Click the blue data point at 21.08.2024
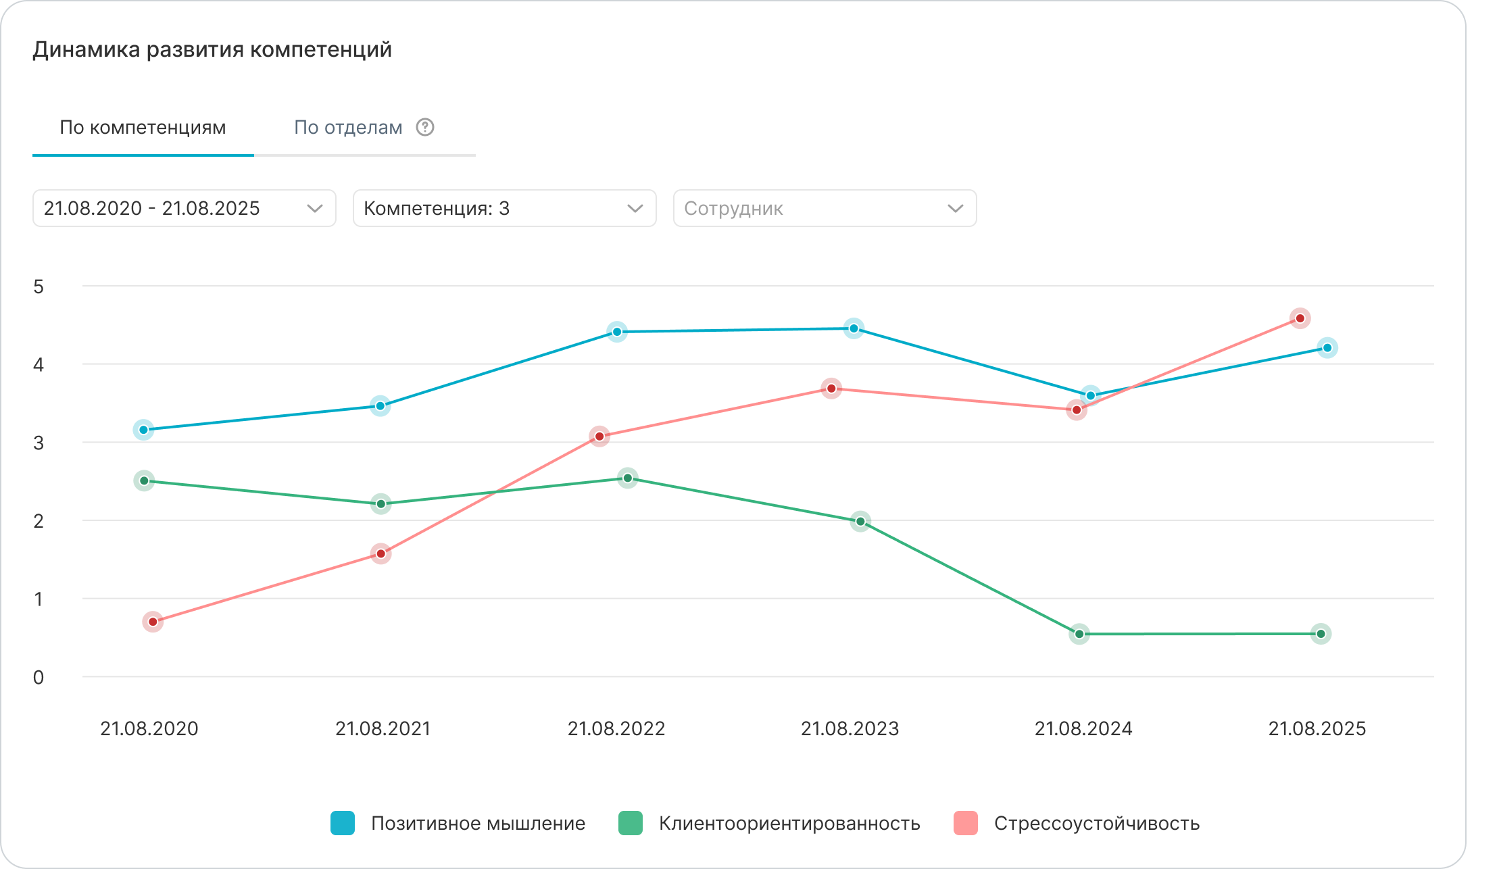 coord(1090,395)
